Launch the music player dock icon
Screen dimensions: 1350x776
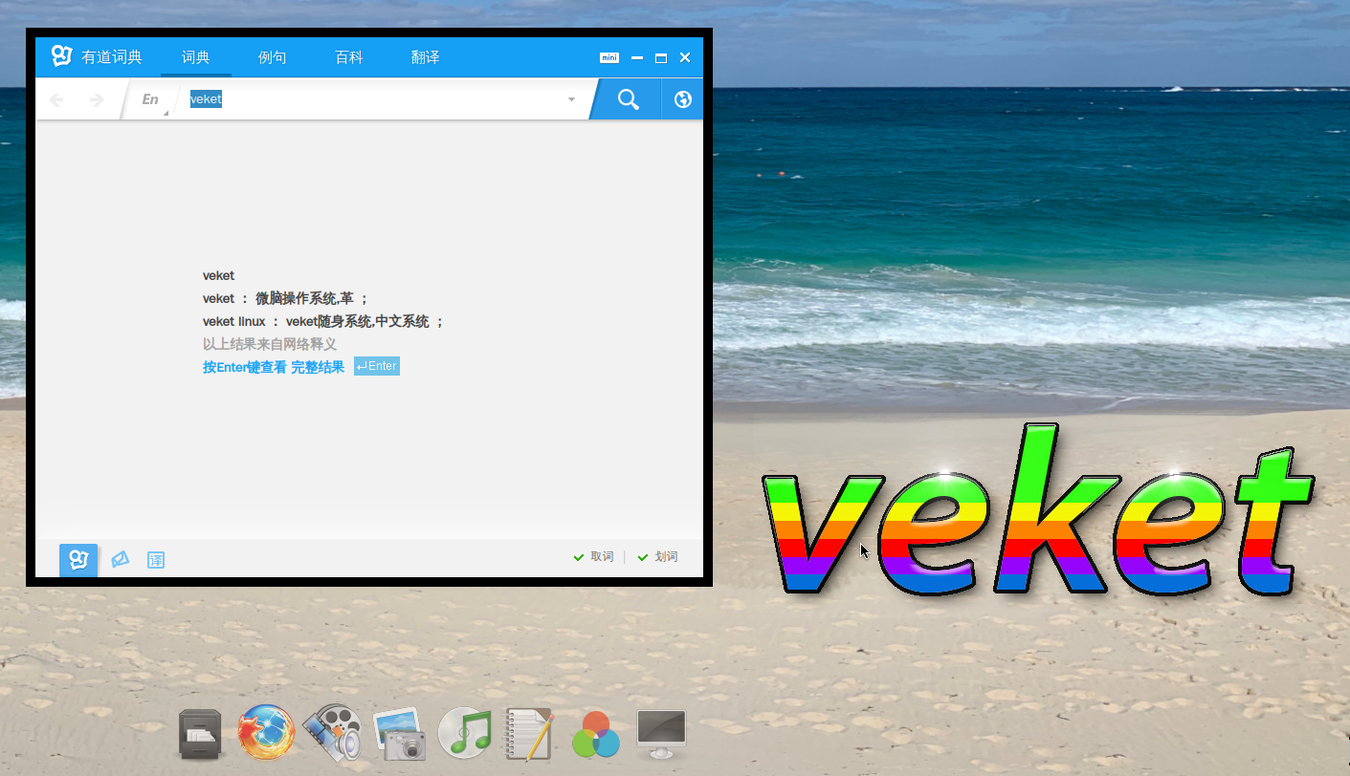[x=464, y=733]
